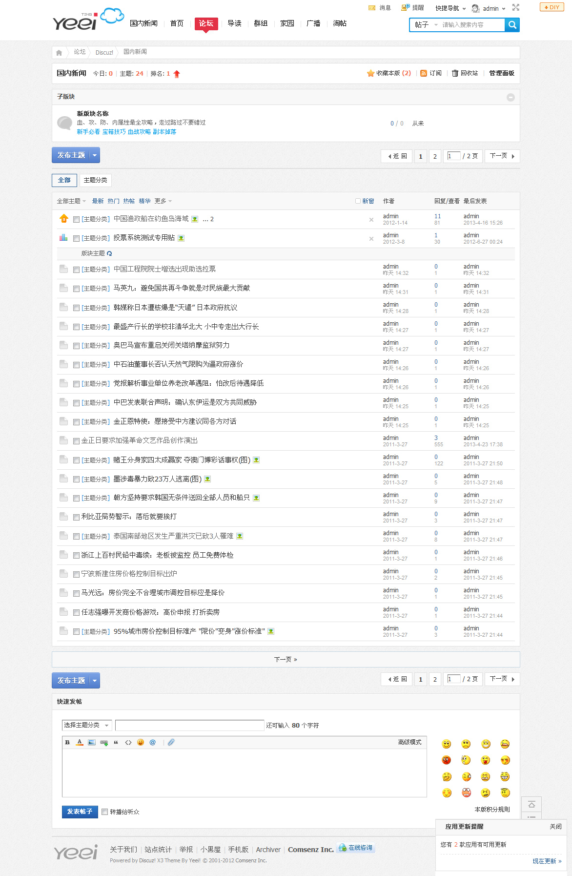Click the x icon on 中国渔政船 thread row
The width and height of the screenshot is (572, 876).
(371, 220)
